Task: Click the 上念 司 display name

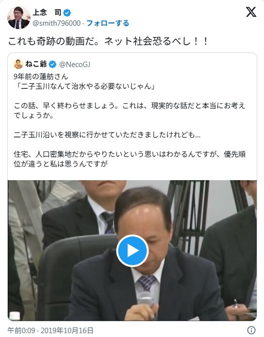Action: 47,13
